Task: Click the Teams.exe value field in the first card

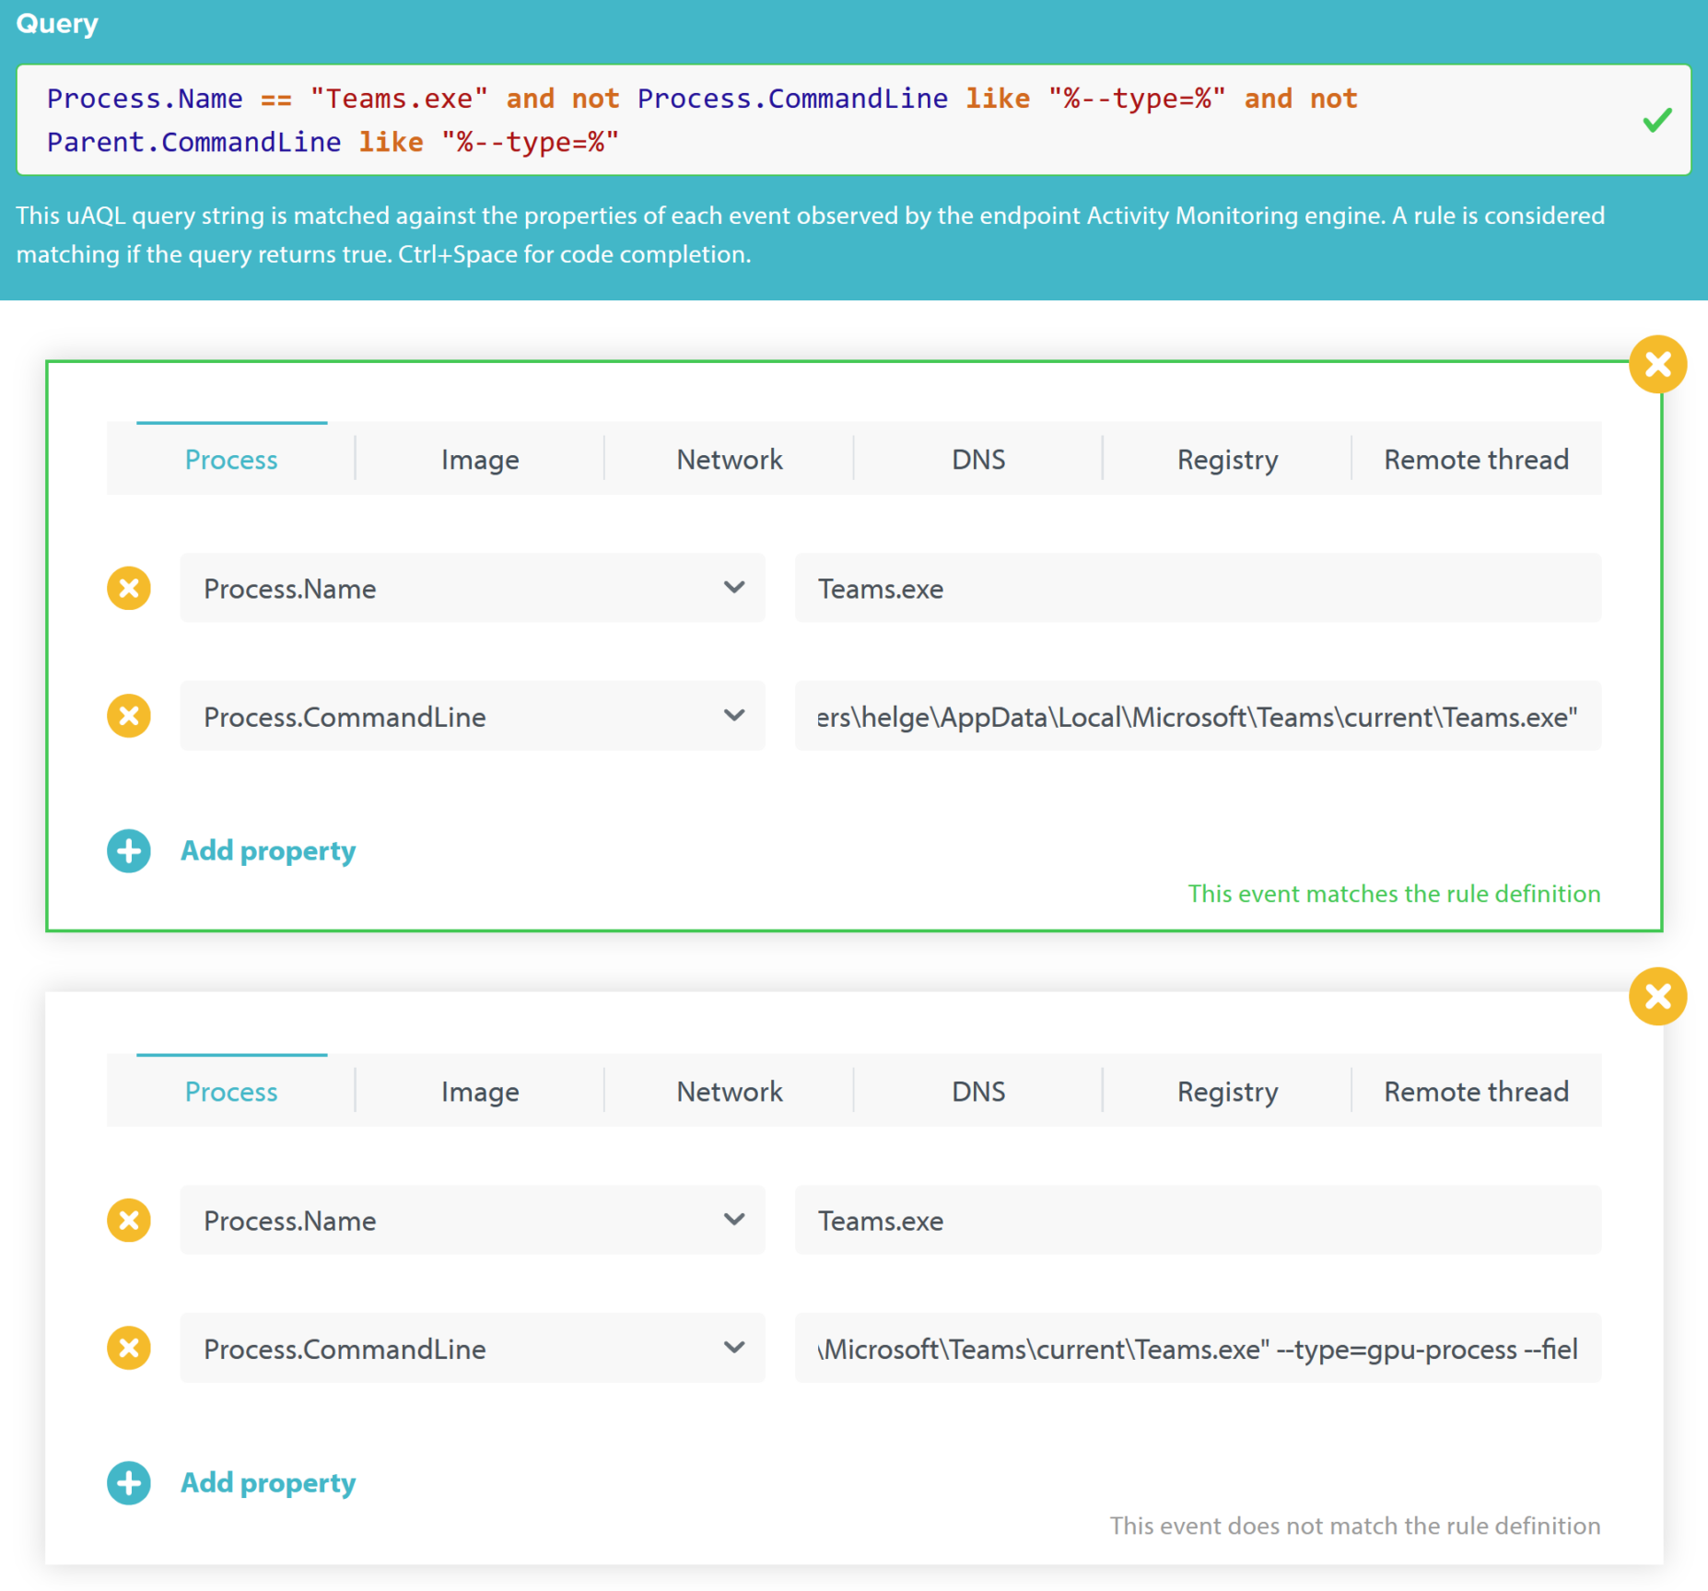Action: click(x=1197, y=588)
